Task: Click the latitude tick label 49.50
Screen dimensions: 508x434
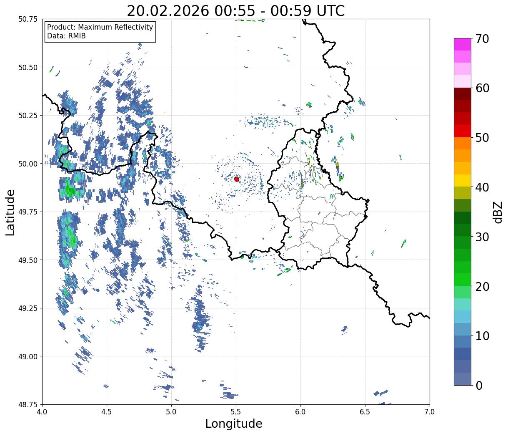Action: 28,260
